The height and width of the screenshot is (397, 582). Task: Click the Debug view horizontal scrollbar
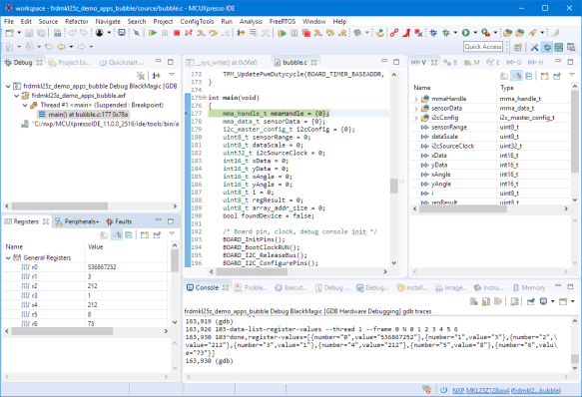(x=59, y=205)
